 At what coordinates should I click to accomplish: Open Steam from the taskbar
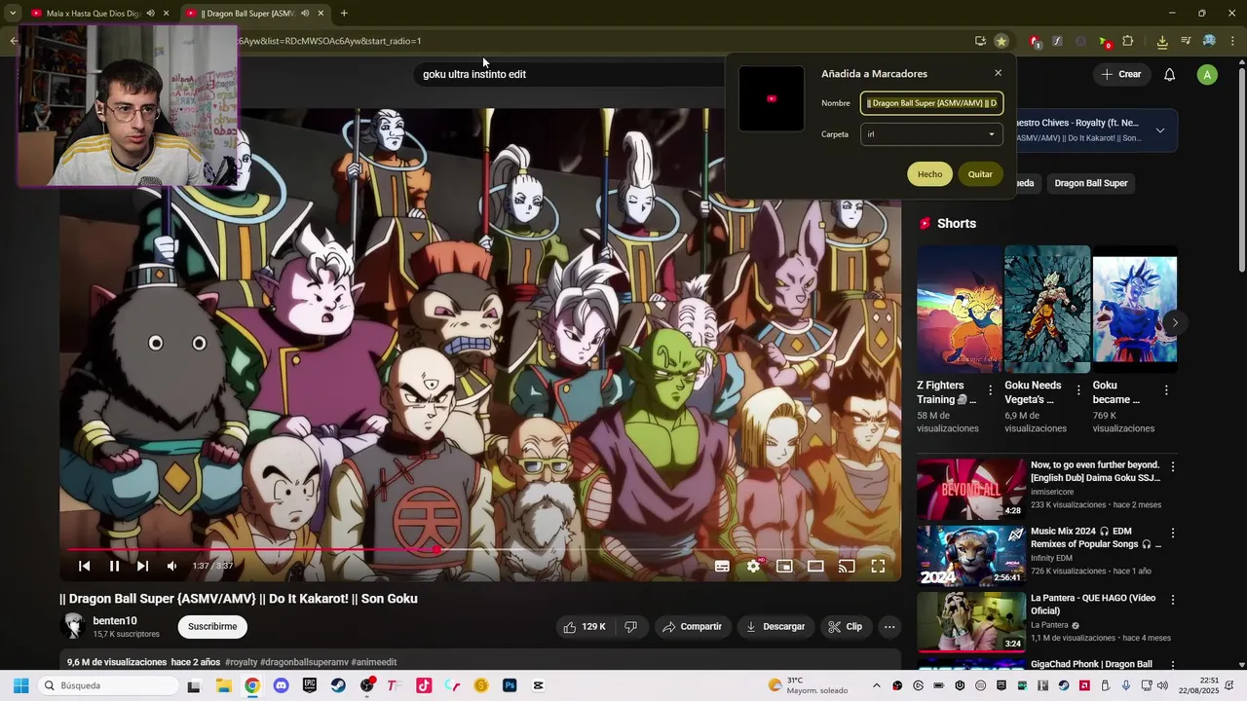click(338, 685)
